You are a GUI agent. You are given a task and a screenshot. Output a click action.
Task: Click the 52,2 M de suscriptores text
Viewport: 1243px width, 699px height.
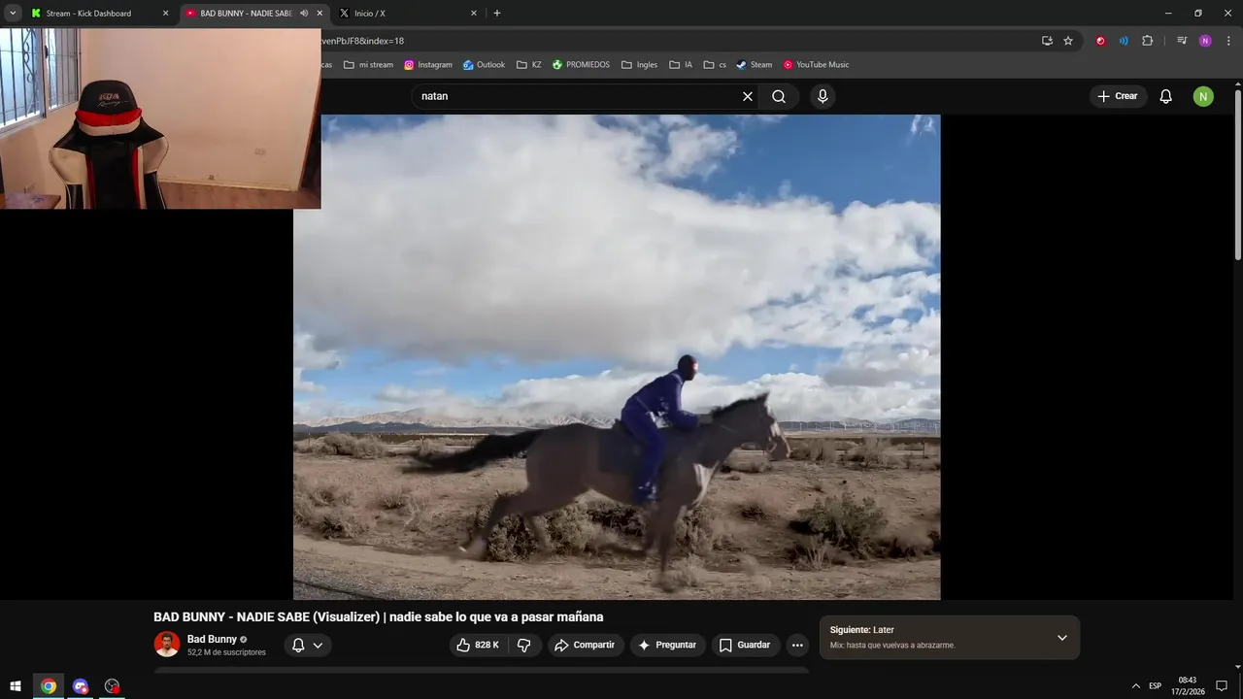click(x=226, y=652)
